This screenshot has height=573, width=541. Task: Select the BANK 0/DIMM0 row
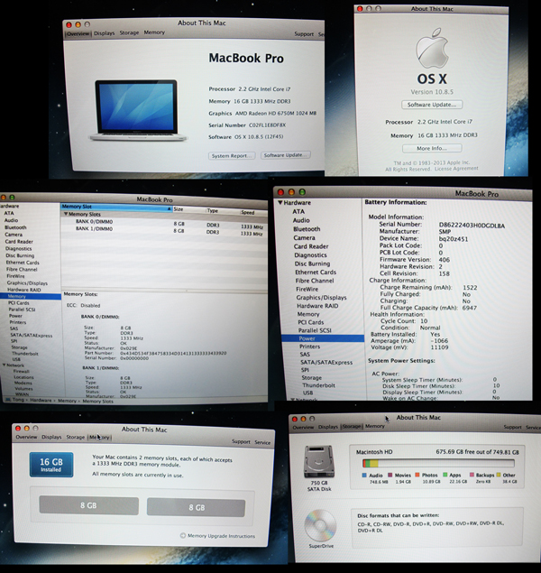164,223
